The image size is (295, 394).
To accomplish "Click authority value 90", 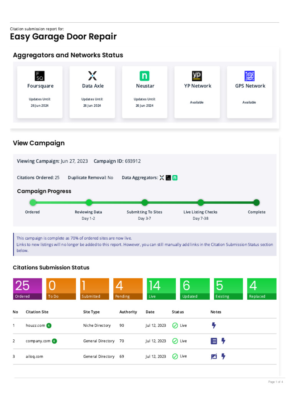I will point(122,326).
